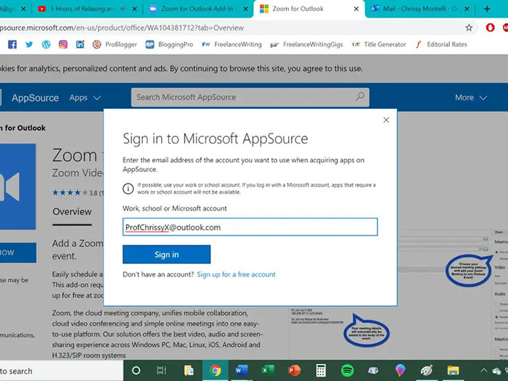The width and height of the screenshot is (508, 381).
Task: Open Paint 3D from taskbar
Action: [401, 370]
